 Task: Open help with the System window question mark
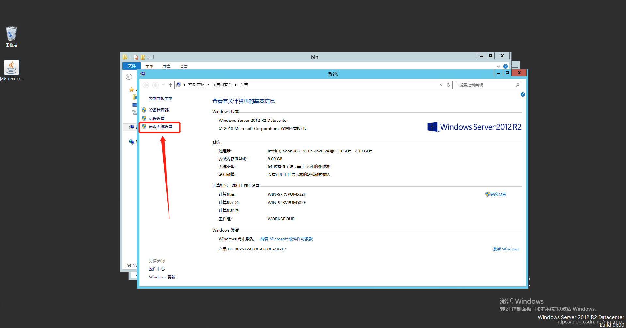pyautogui.click(x=522, y=94)
